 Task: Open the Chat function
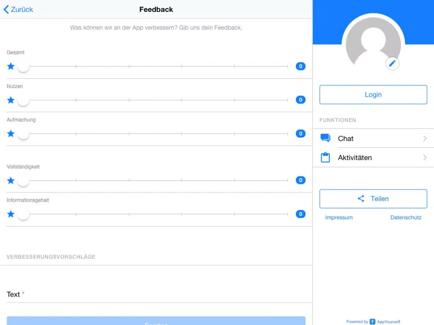(x=373, y=138)
